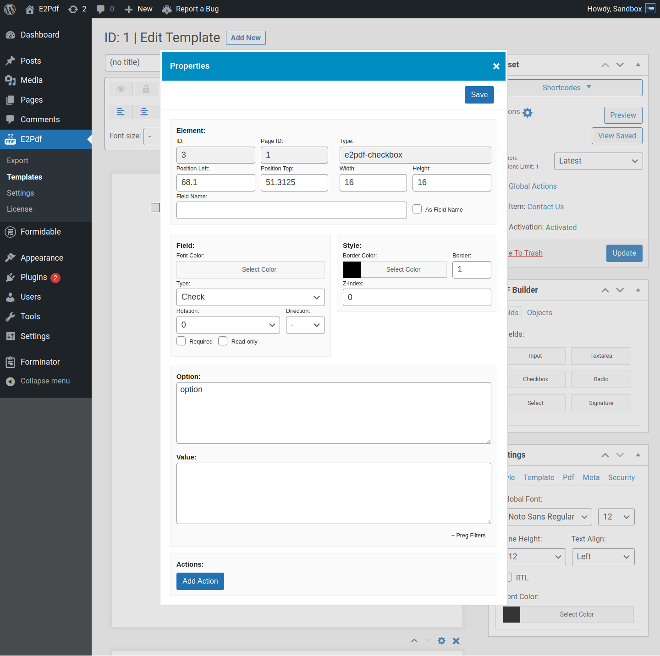
Task: Click the eye visibility icon in toolbar
Action: pos(121,89)
